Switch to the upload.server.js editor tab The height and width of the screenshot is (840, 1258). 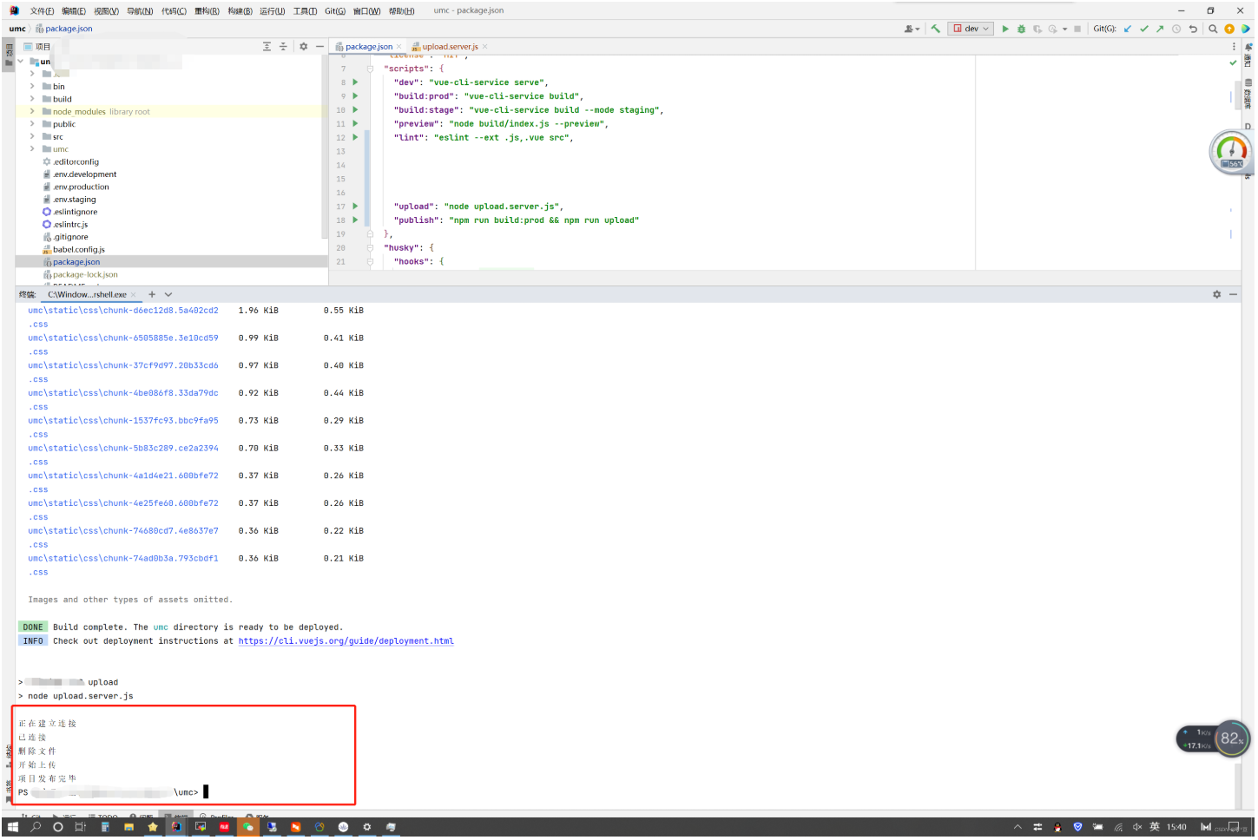point(450,47)
